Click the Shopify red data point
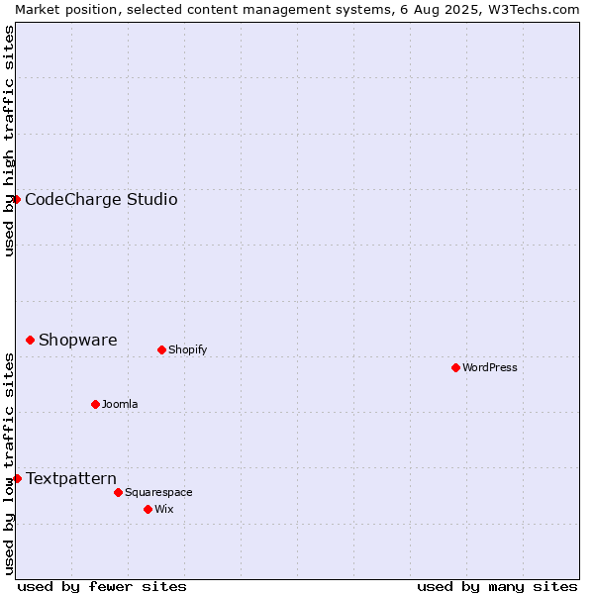This screenshot has width=594, height=594. (x=161, y=349)
